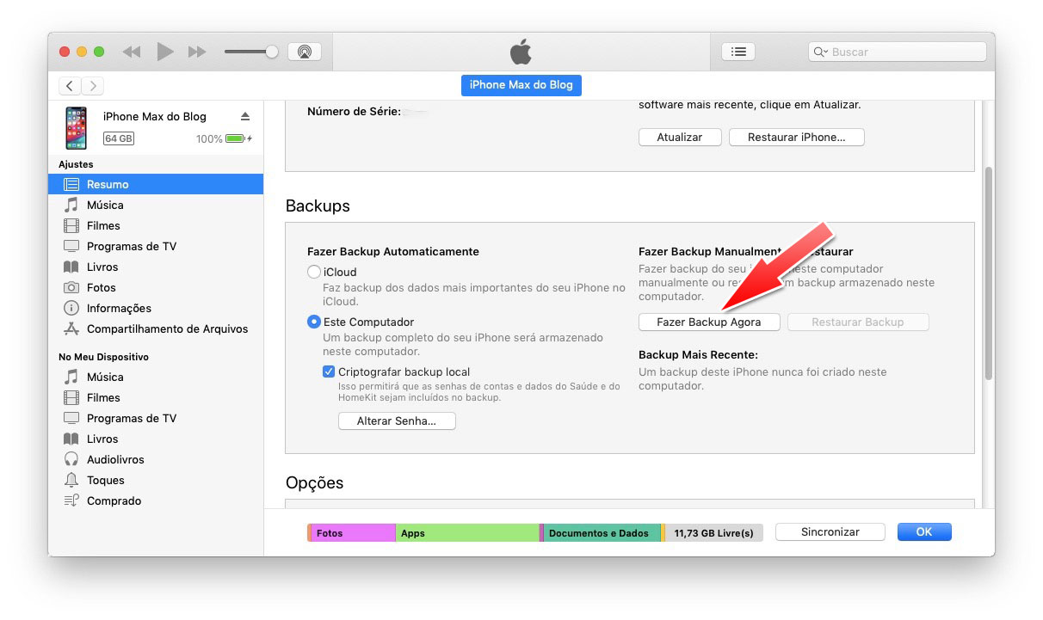The image size is (1043, 620).
Task: Eject iPhone Max do Blog
Action: [245, 116]
